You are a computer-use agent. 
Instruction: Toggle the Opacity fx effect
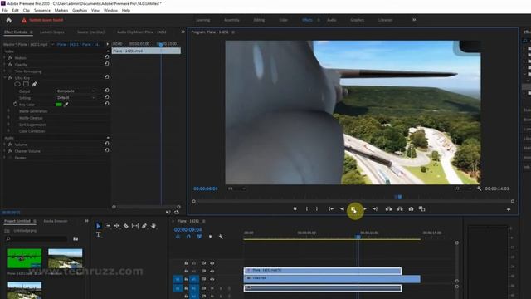coord(10,65)
